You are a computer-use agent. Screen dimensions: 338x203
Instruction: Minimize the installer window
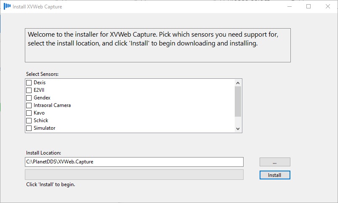[289, 7]
